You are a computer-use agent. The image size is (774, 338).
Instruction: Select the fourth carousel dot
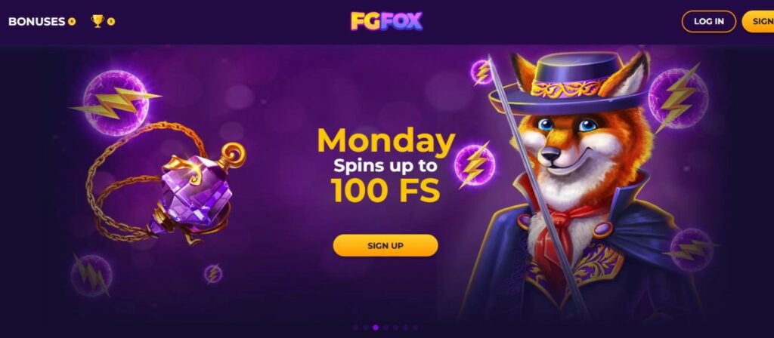[385, 327]
